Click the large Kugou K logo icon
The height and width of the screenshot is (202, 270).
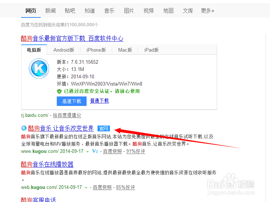pyautogui.click(x=39, y=68)
